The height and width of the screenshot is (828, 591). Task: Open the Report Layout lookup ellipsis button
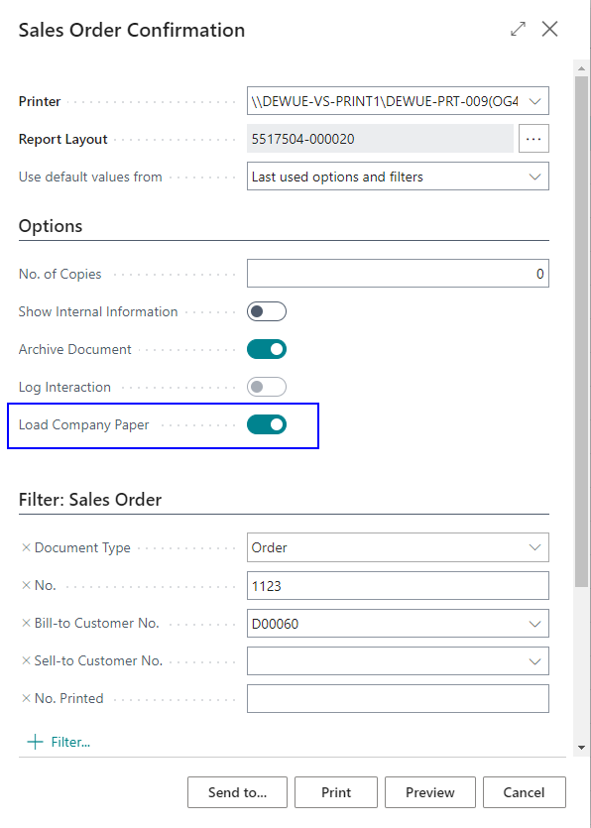[x=533, y=139]
